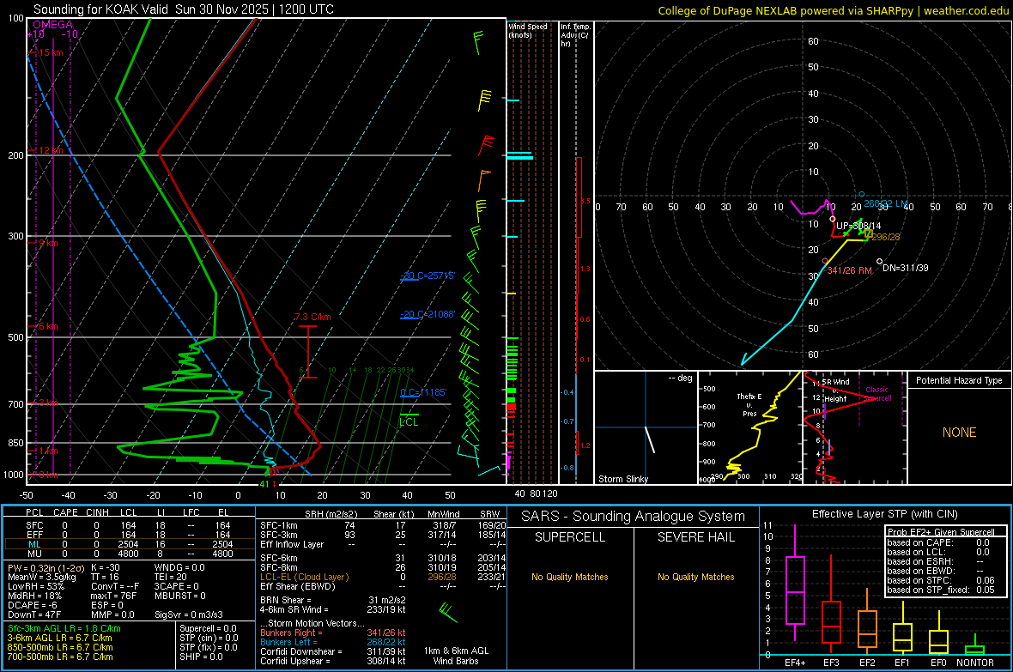Viewport: 1013px width, 672px height.
Task: Click the blue 'Bunkers Left =' storm motion row
Action: pos(333,642)
